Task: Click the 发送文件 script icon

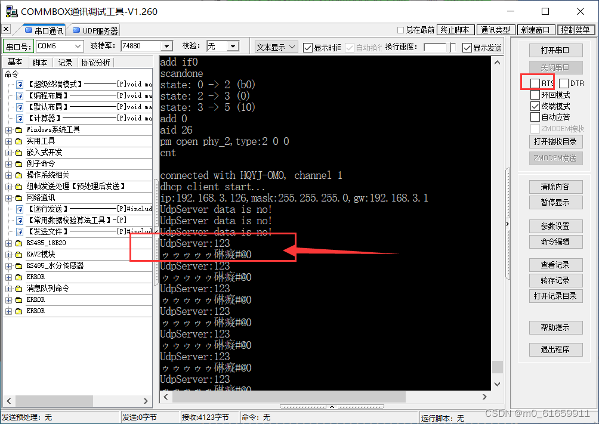Action: (x=20, y=232)
